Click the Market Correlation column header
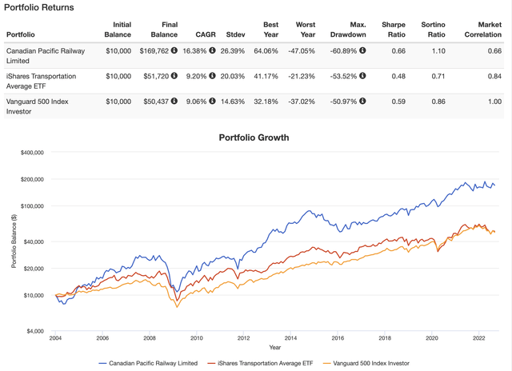Viewport: 512px width, 371px height. tap(484, 30)
